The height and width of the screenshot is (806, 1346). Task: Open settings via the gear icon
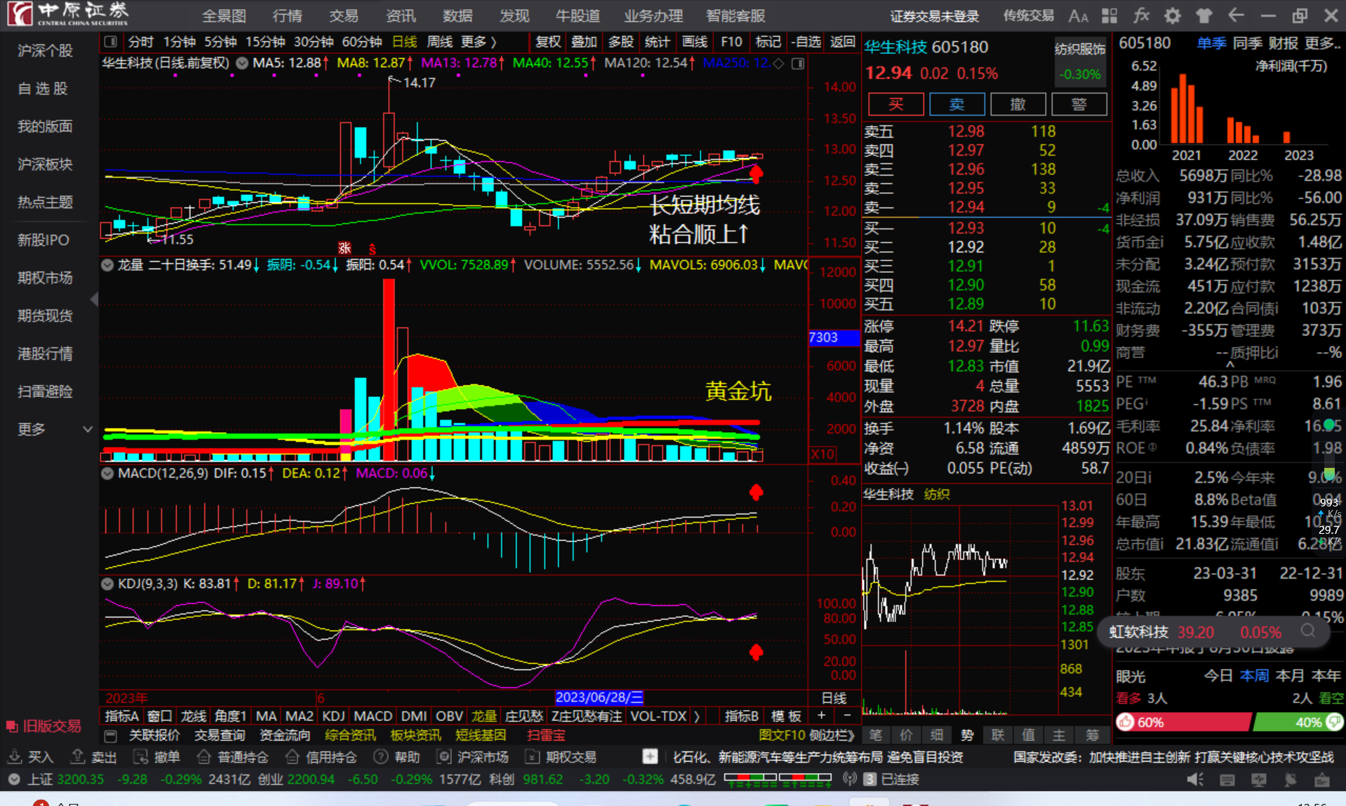[x=1173, y=15]
